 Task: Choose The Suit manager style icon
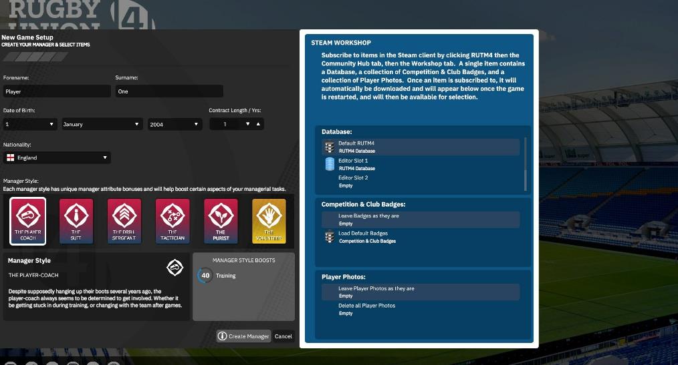[x=76, y=221]
